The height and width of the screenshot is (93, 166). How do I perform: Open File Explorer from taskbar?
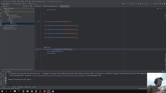(x=27, y=91)
